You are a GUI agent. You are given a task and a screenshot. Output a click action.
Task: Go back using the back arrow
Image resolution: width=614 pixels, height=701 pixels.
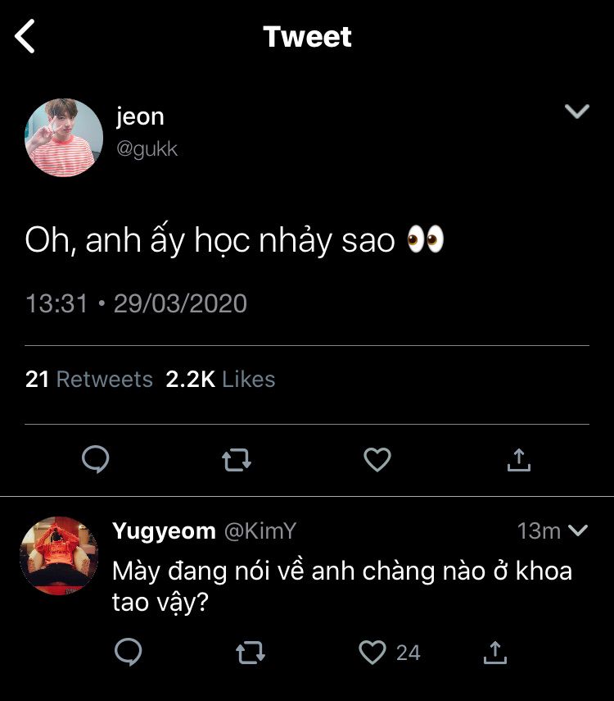click(25, 36)
